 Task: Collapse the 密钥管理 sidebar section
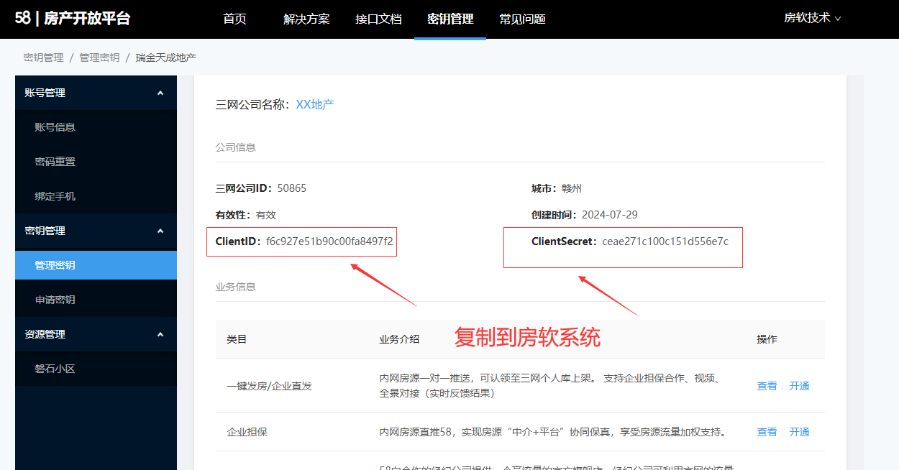[96, 231]
